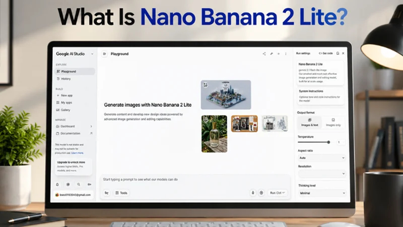Close the Run settings panel
The height and width of the screenshot is (227, 403).
[343, 53]
